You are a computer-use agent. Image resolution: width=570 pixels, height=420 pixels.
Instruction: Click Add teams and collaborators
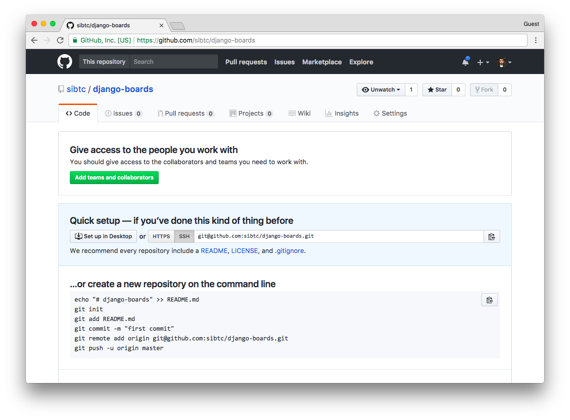click(114, 177)
